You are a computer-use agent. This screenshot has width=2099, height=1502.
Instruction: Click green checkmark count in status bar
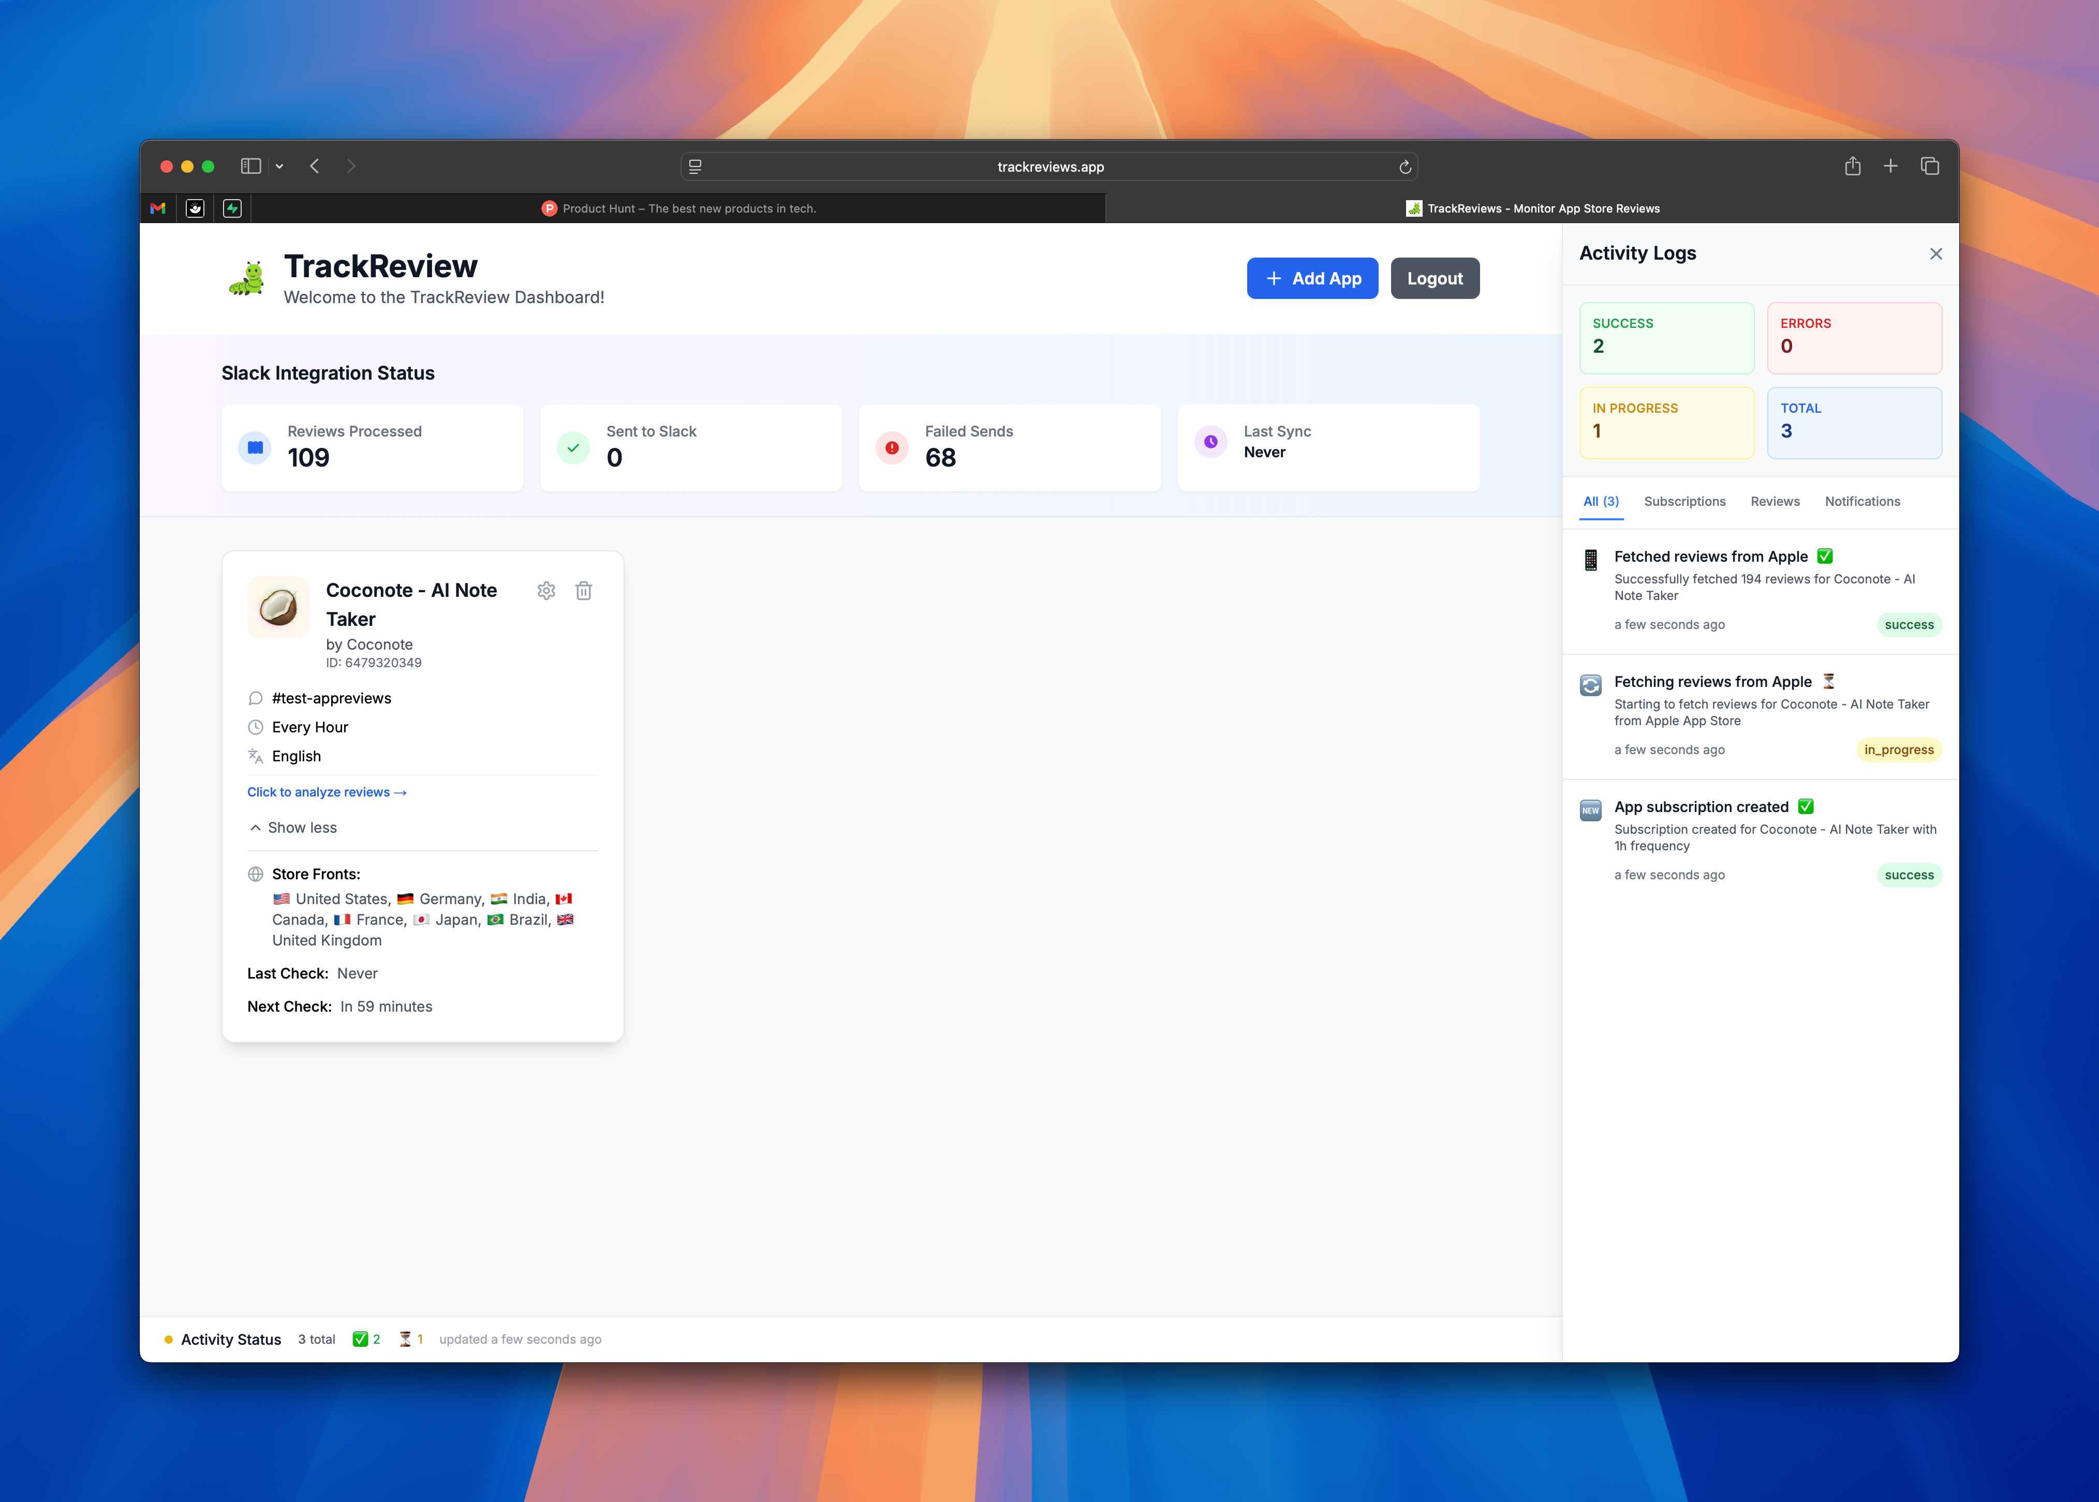[366, 1339]
